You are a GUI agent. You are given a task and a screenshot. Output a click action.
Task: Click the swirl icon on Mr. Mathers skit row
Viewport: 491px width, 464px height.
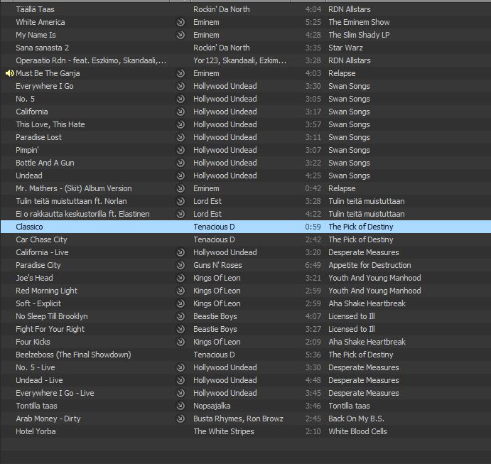(x=180, y=188)
